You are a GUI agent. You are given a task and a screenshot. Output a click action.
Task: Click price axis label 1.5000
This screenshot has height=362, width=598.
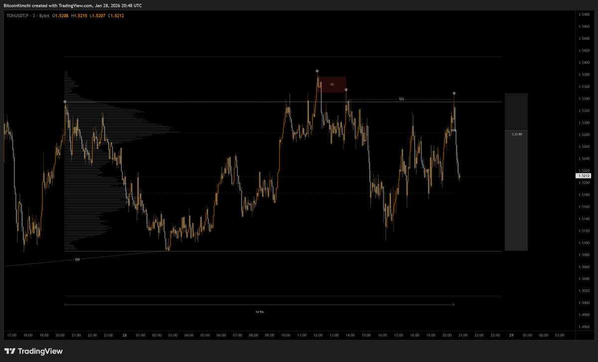(584, 303)
